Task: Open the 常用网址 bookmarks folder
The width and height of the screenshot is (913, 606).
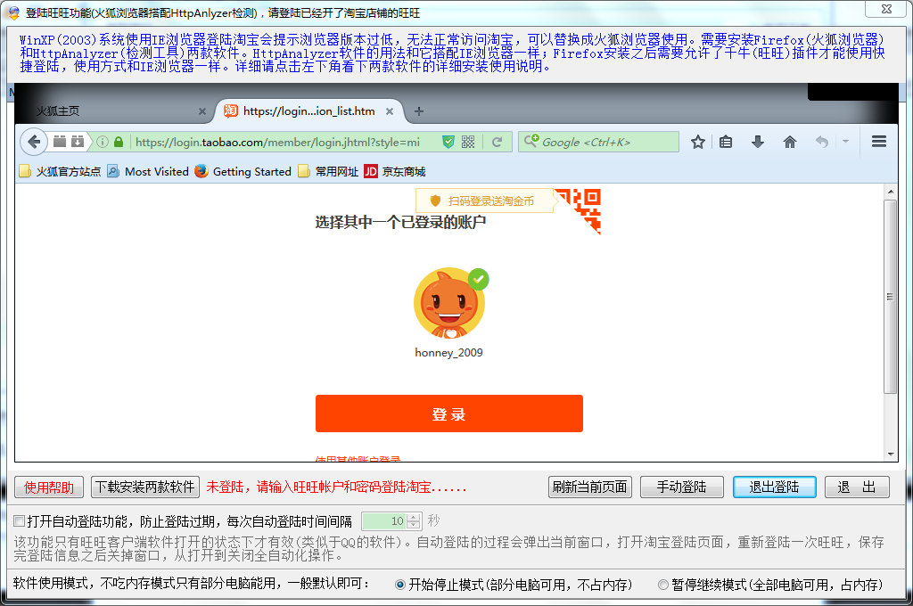Action: tap(328, 171)
